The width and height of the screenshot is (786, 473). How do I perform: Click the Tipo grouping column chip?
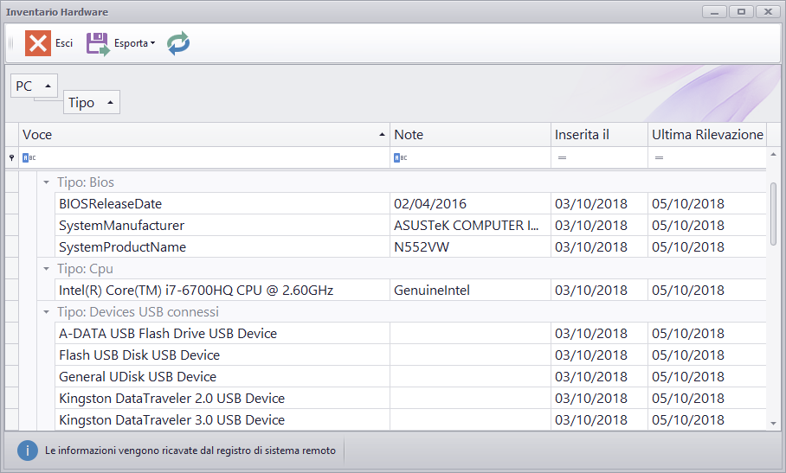click(92, 103)
